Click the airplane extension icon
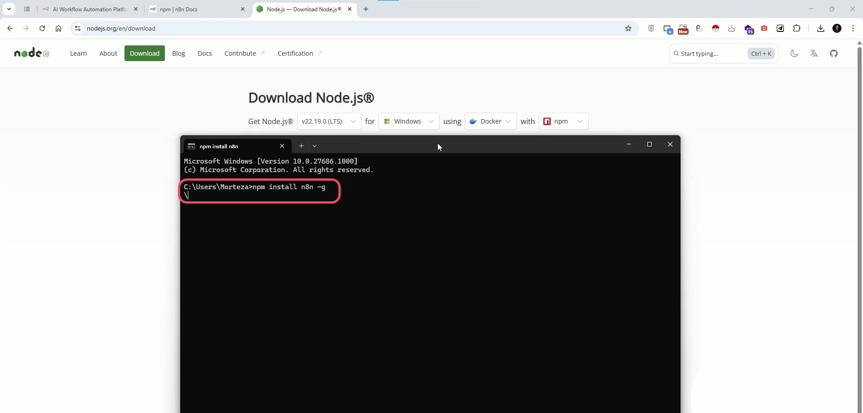The width and height of the screenshot is (863, 413). click(x=781, y=28)
